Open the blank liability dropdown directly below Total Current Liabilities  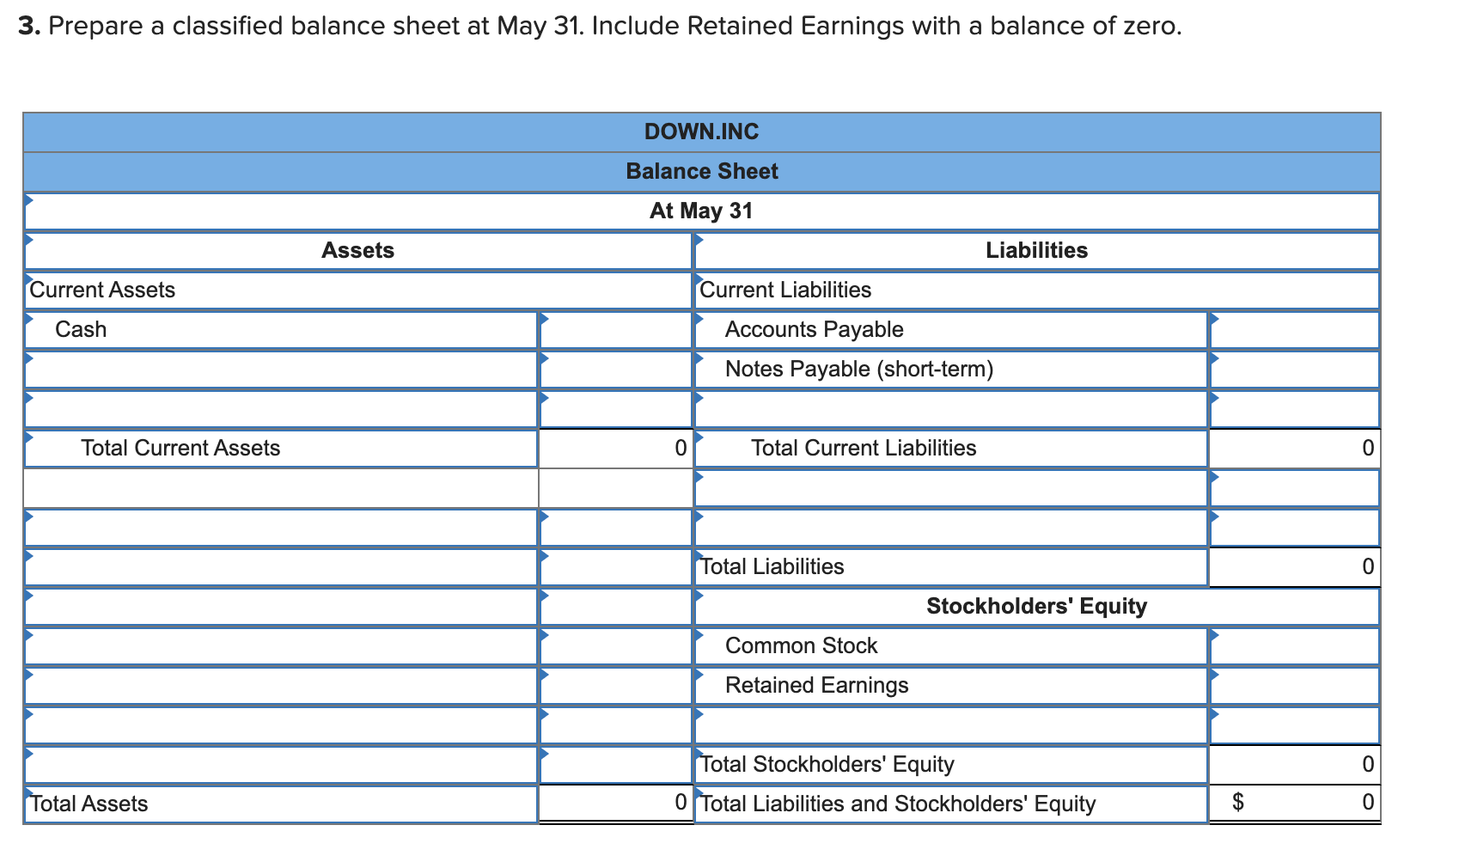tap(950, 488)
